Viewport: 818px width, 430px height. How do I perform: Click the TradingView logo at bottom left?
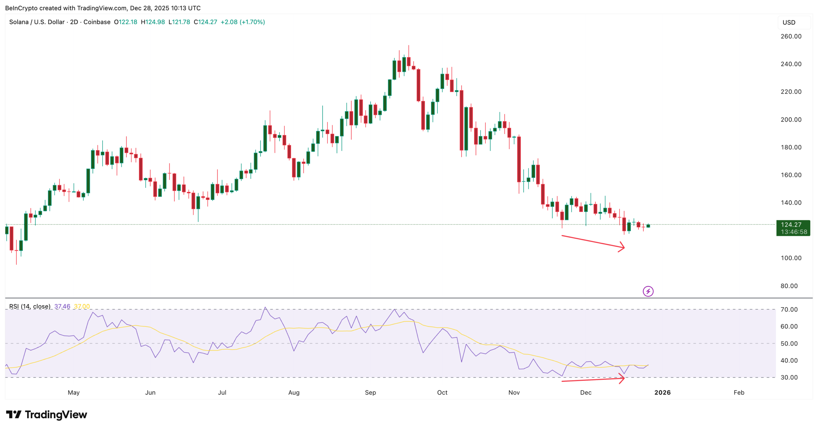(x=46, y=414)
